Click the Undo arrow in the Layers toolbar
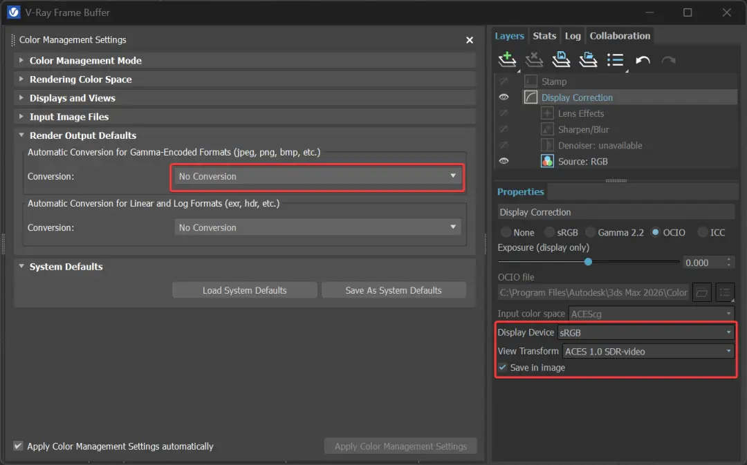 tap(643, 60)
